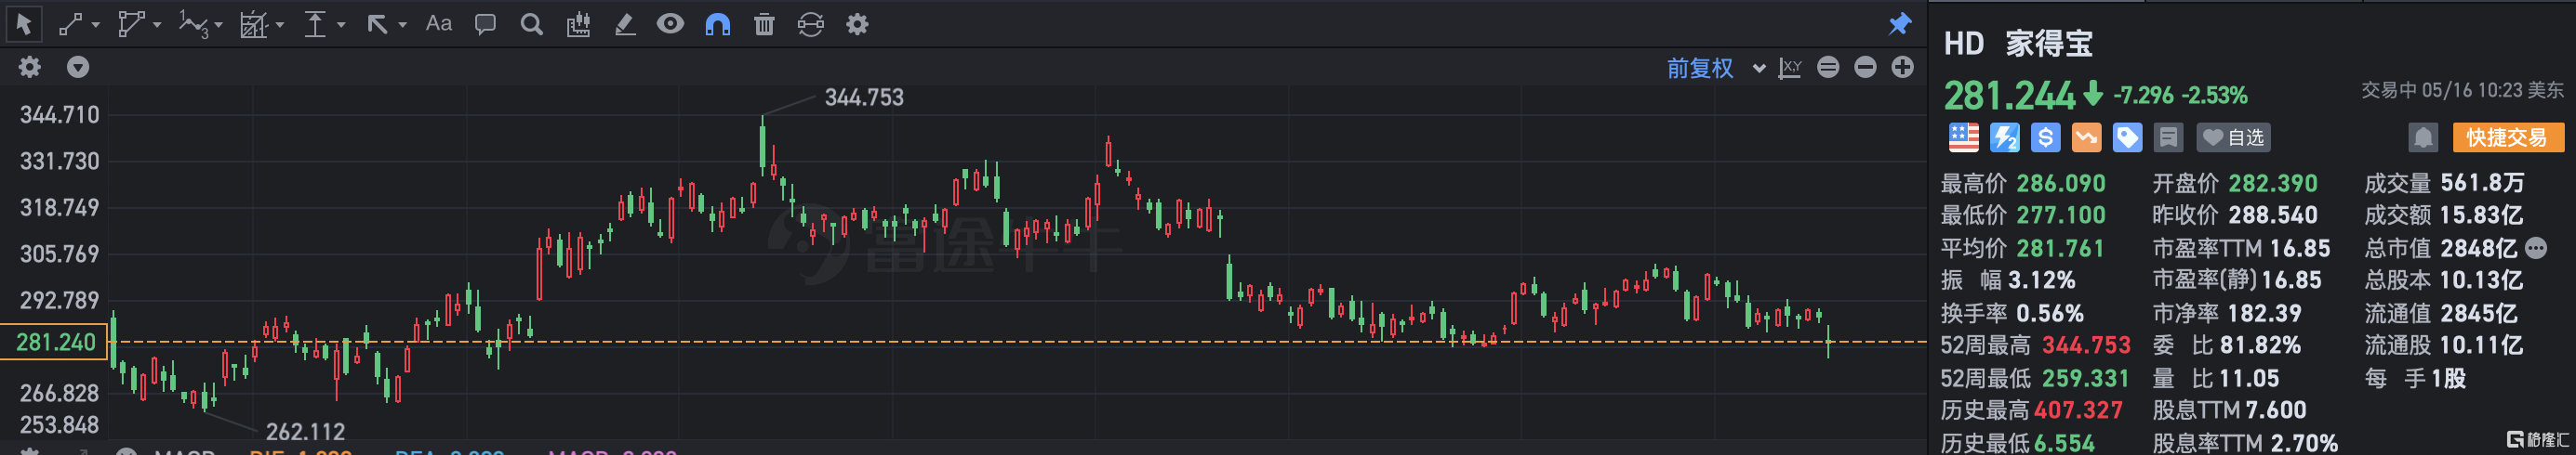Select the vertical range measure tool
The width and height of the screenshot is (2576, 455).
315,24
